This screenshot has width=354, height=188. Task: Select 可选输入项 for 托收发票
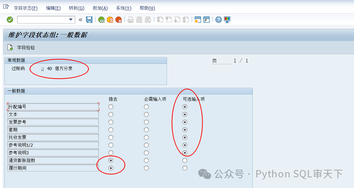tap(185, 137)
